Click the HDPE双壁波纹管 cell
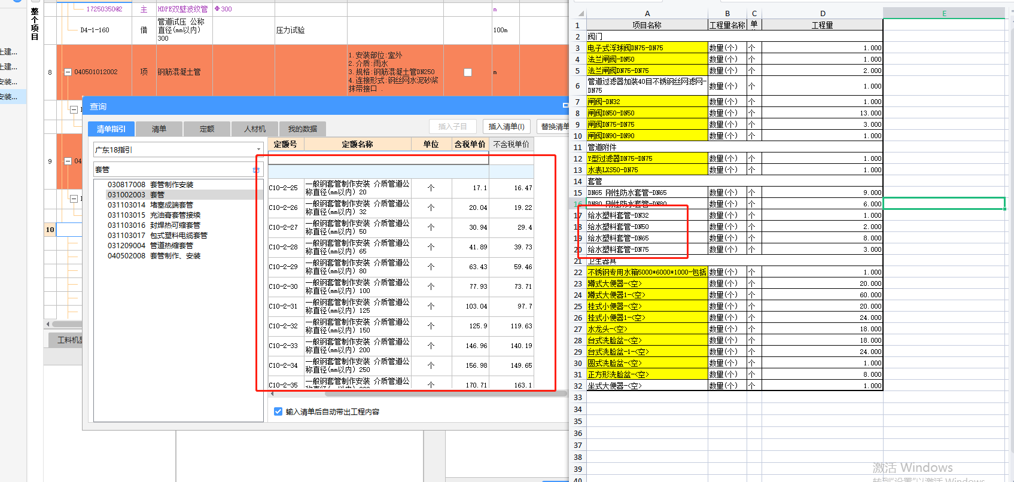 pos(183,9)
